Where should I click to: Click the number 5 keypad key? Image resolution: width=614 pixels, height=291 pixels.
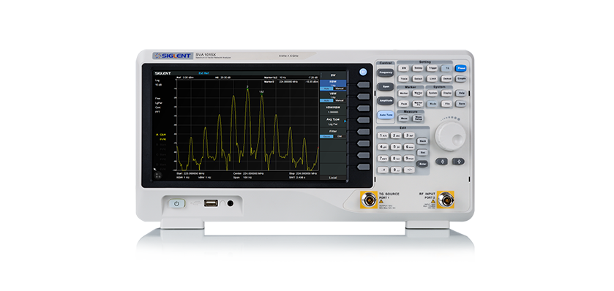[396, 147]
